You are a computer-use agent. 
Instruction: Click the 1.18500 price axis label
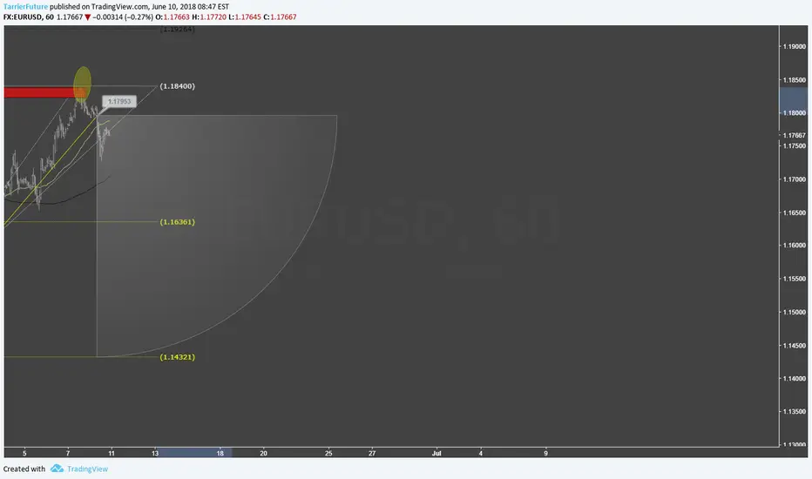click(x=795, y=80)
